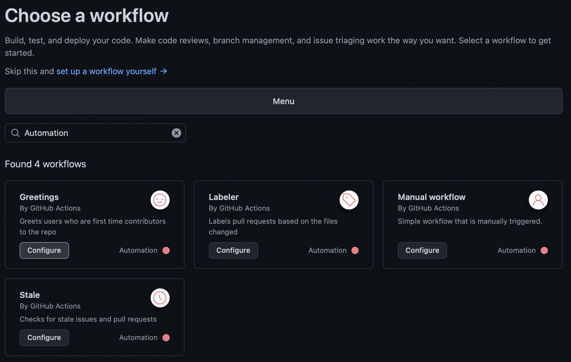Click the Automation label on the Stale card

[x=138, y=338]
